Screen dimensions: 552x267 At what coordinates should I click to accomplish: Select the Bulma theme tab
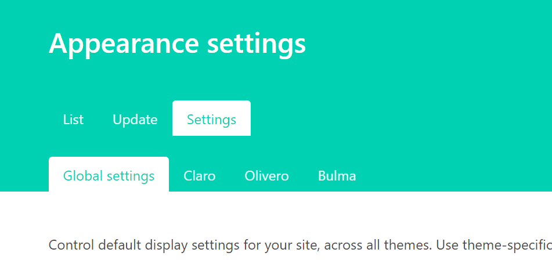337,176
